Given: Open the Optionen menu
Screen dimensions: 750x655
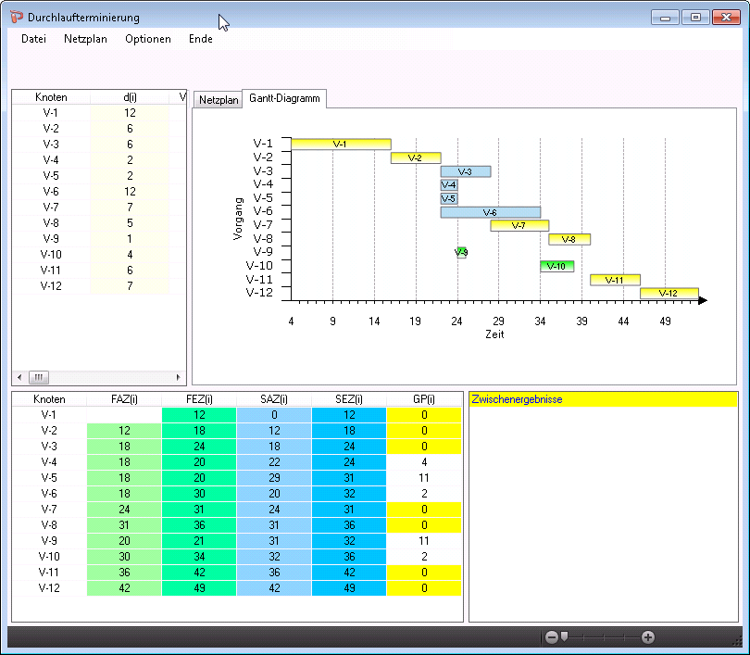Looking at the screenshot, I should pos(148,39).
